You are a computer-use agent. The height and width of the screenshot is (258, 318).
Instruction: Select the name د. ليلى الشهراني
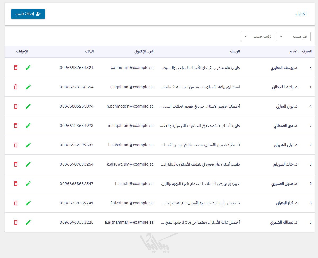click(x=285, y=145)
